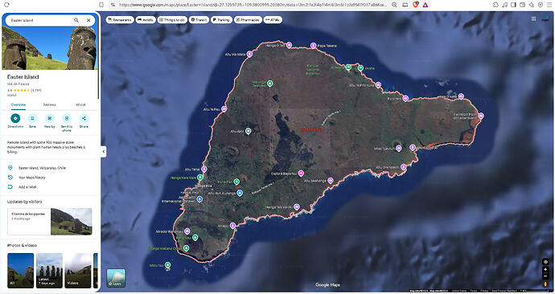Click the Papa Tekena map pin
The height and width of the screenshot is (294, 555).
[313, 46]
